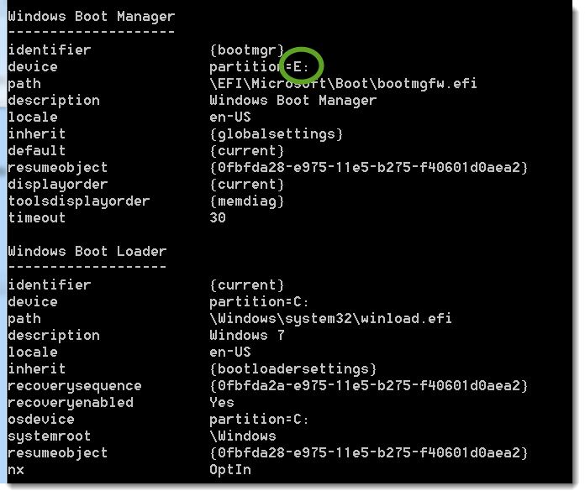Click the OptIn value for nx
Viewport: 585px width, 496px height.
(229, 470)
